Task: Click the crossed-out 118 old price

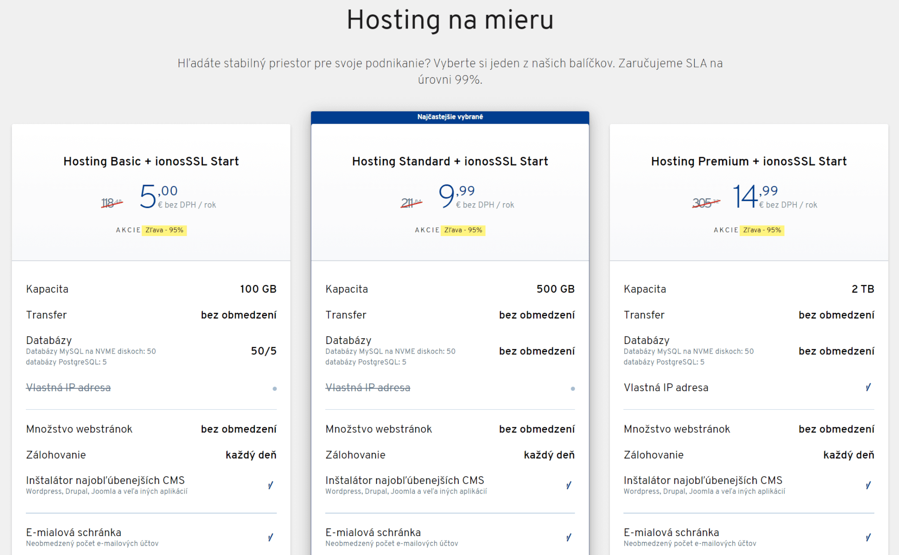Action: pos(112,203)
